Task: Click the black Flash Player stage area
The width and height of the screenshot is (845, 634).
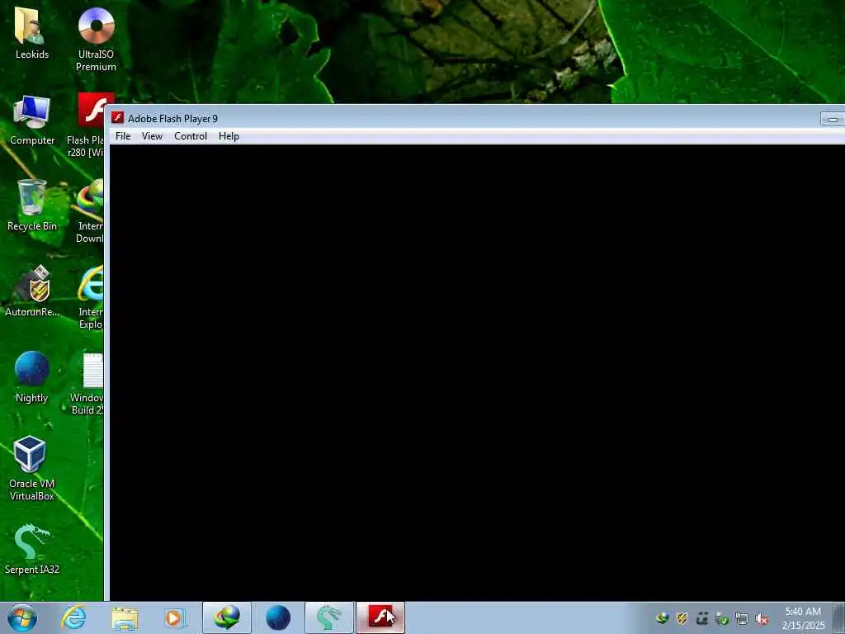Action: pos(477,372)
